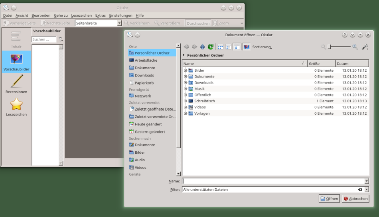Click the Abbrechen button
Screen dimensions: 379x217
click(355, 199)
